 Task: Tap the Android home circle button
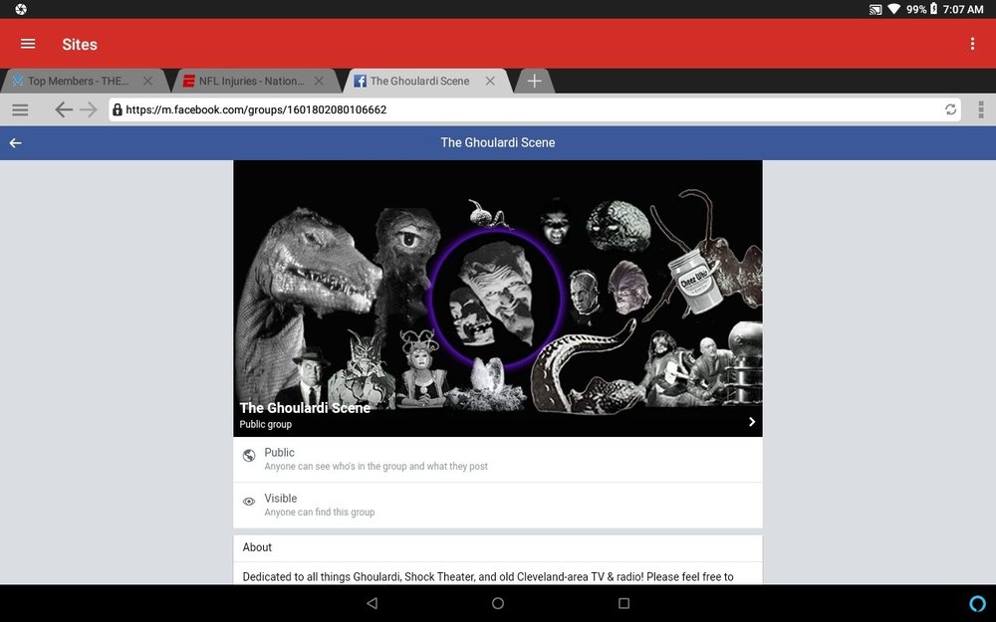pyautogui.click(x=498, y=604)
